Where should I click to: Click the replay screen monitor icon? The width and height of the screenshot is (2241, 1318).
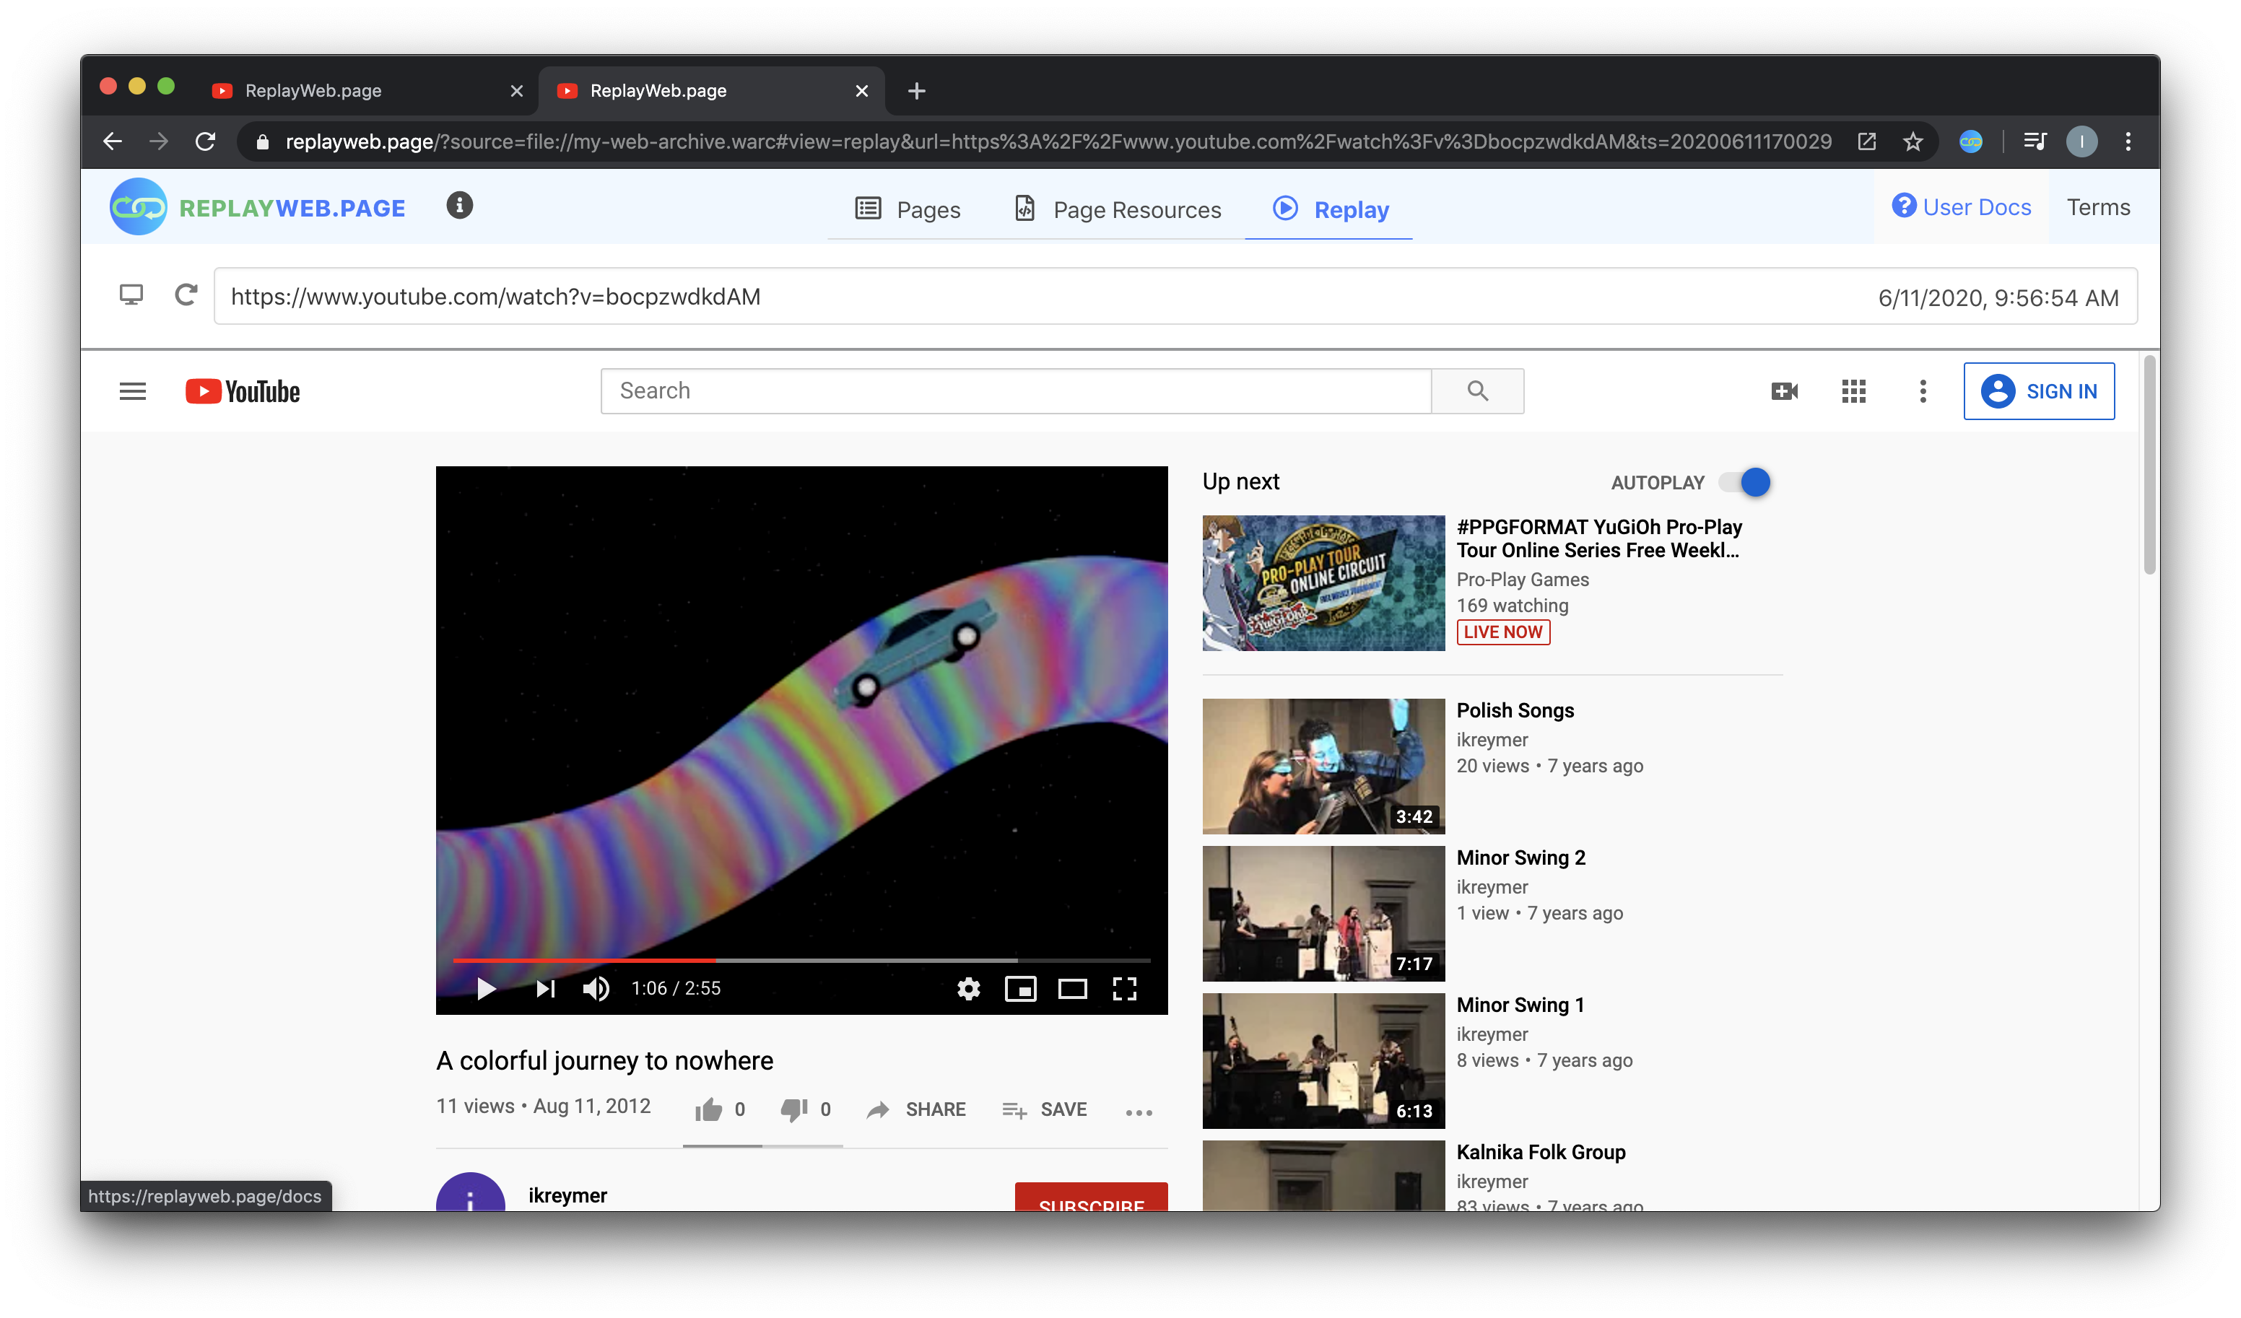pyautogui.click(x=131, y=294)
